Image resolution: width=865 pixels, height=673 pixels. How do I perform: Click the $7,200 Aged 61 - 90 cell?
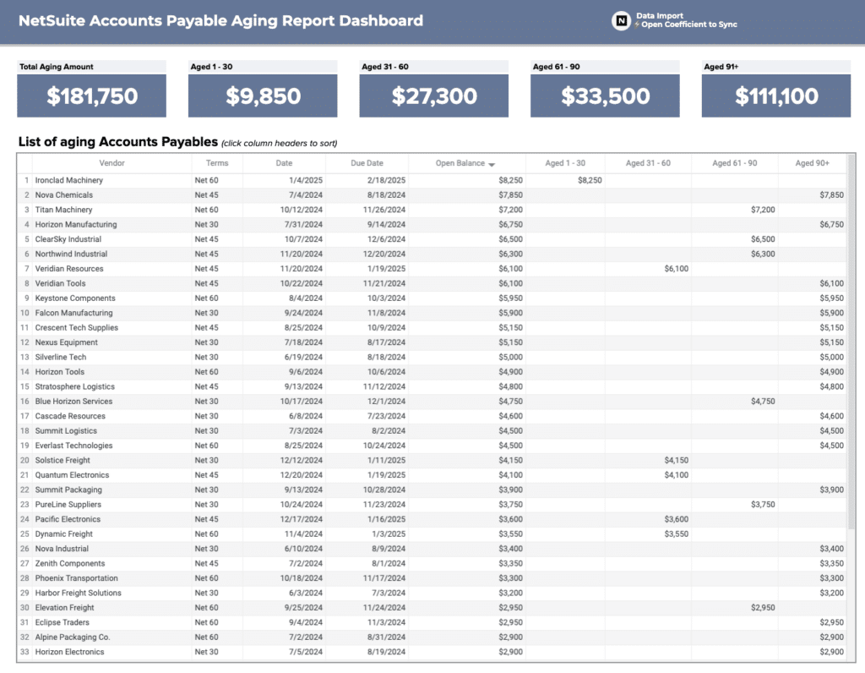[x=763, y=210]
